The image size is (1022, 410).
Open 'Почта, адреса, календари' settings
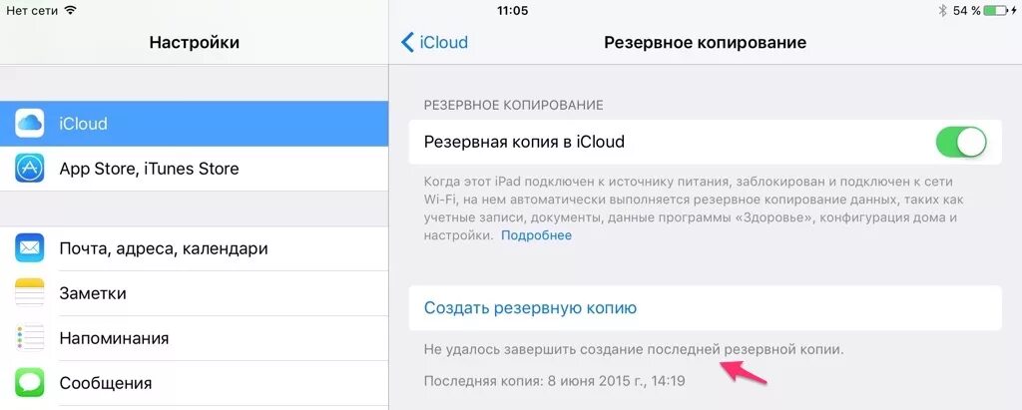click(195, 248)
